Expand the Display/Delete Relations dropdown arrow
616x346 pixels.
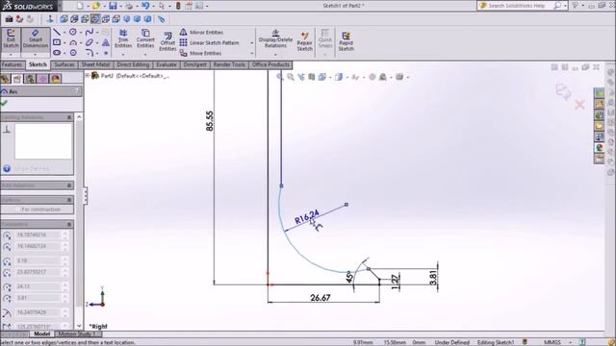click(x=275, y=54)
